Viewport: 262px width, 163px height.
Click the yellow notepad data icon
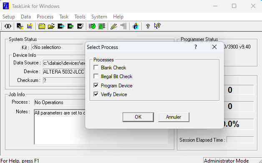[42, 26]
